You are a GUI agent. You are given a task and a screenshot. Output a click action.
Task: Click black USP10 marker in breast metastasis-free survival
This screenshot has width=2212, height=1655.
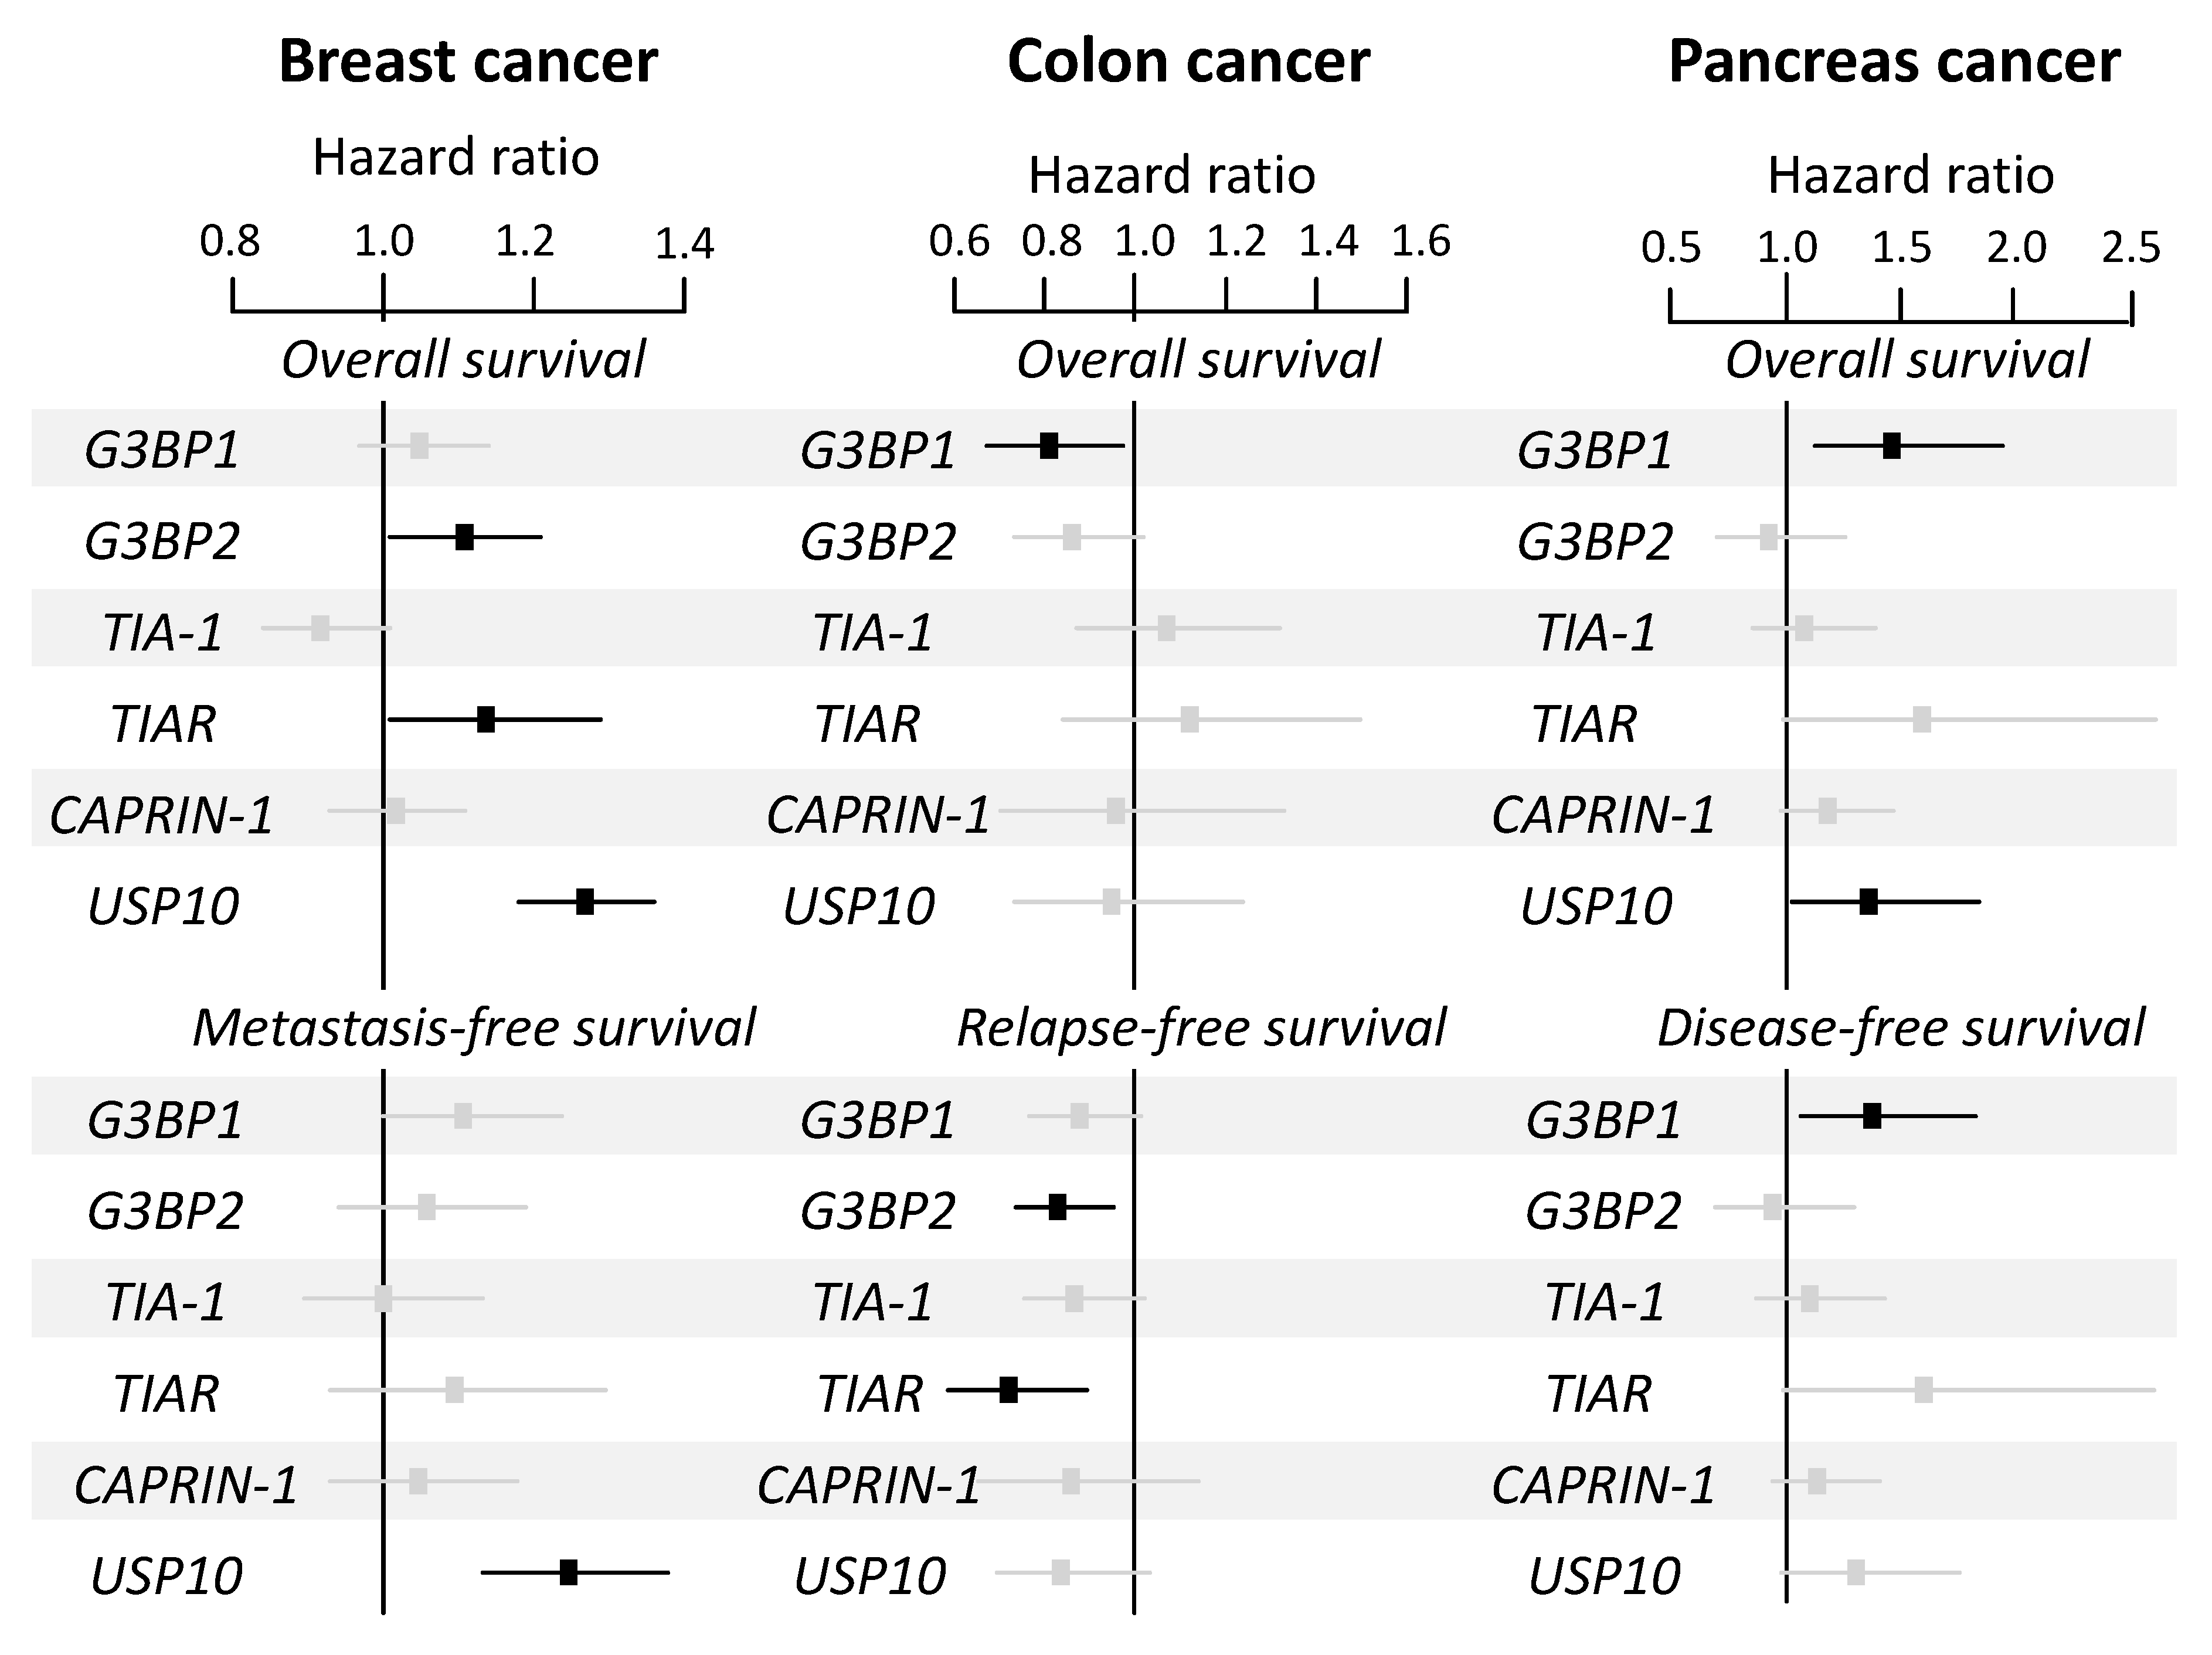[568, 1572]
